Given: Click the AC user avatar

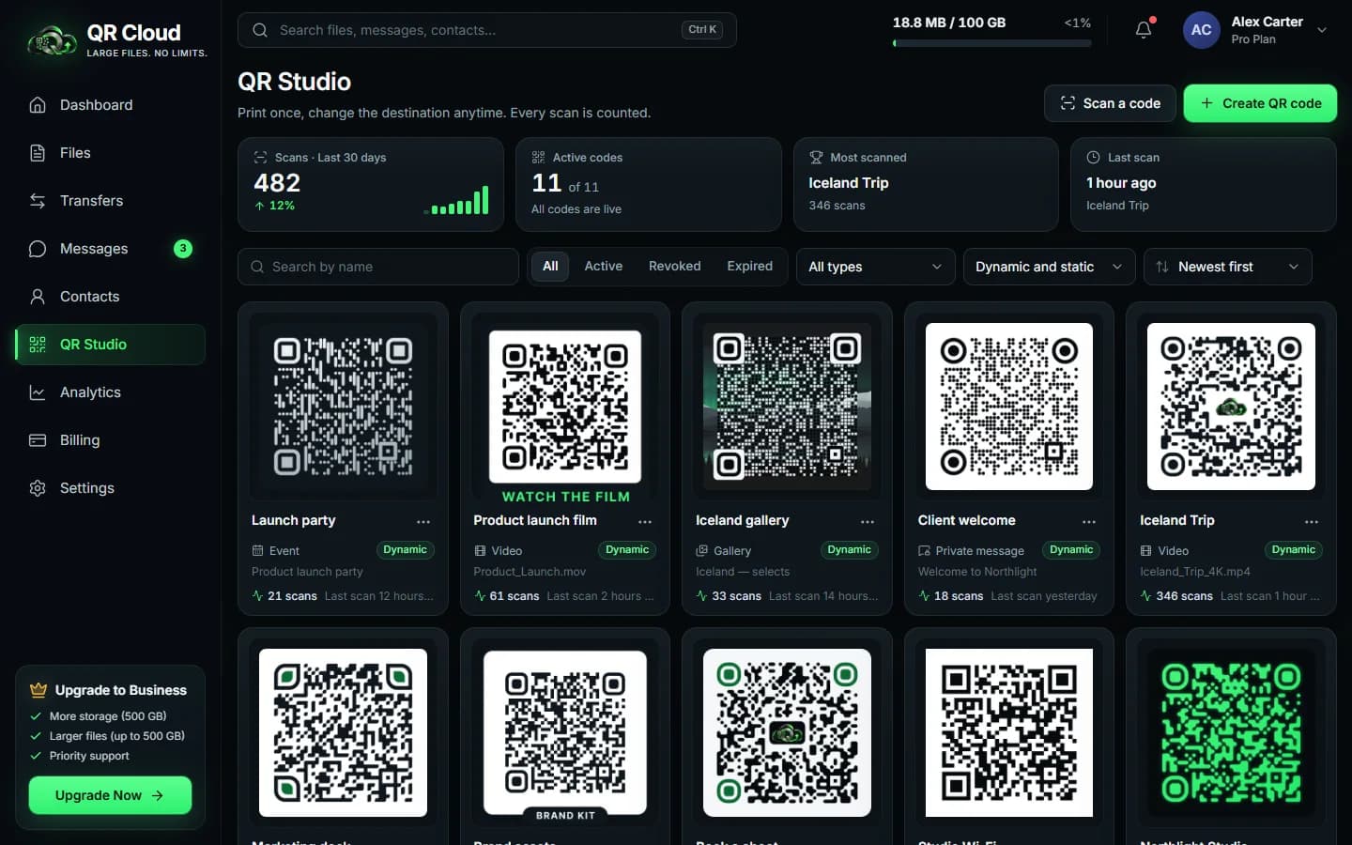Looking at the screenshot, I should [x=1202, y=30].
